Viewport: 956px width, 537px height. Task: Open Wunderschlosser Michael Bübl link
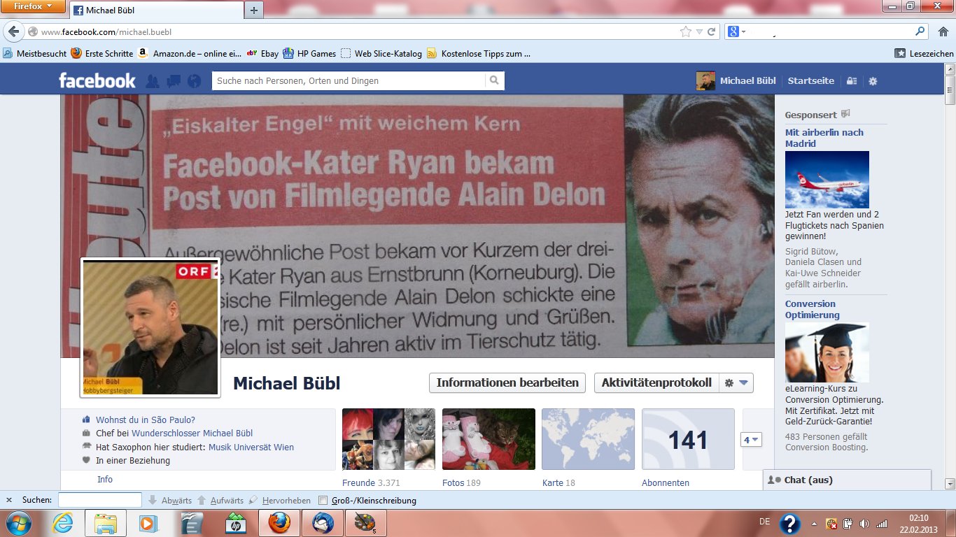(x=192, y=434)
